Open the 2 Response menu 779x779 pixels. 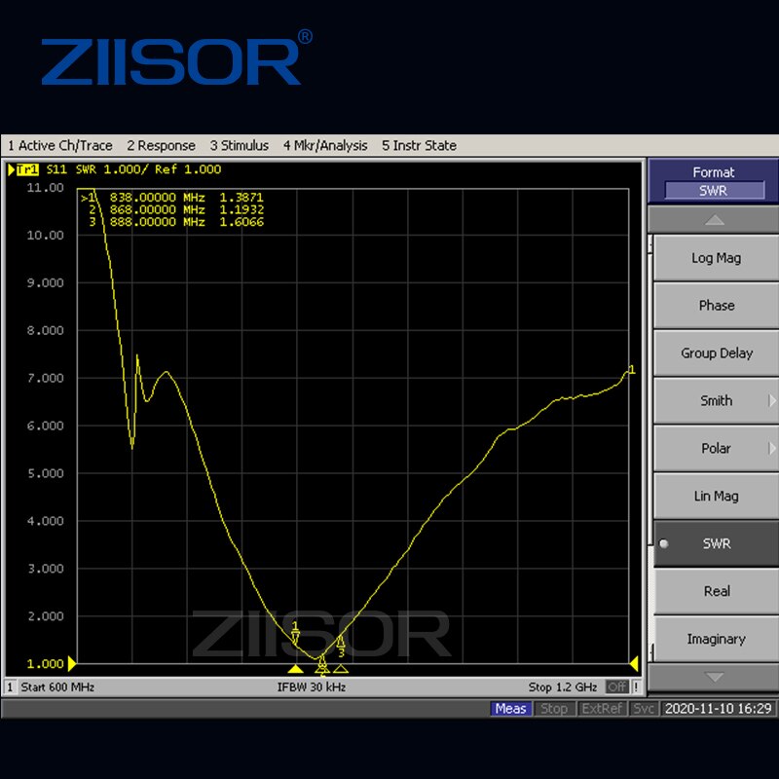click(161, 145)
